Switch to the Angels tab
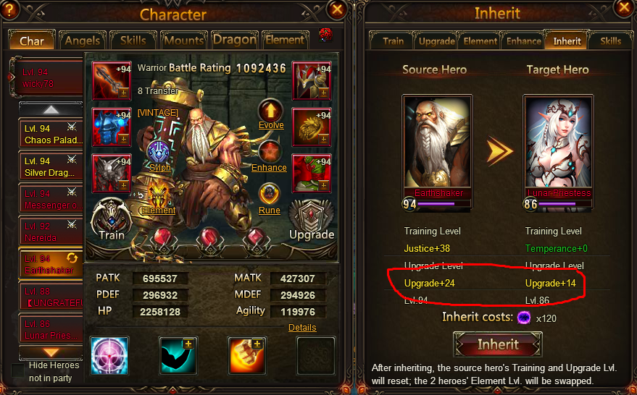637x395 pixels. pos(82,41)
